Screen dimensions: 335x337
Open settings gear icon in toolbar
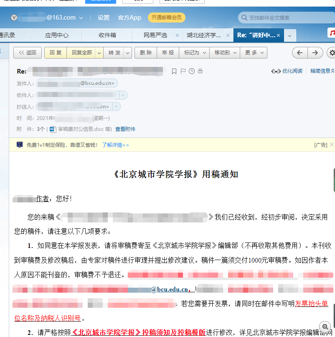tap(332, 53)
